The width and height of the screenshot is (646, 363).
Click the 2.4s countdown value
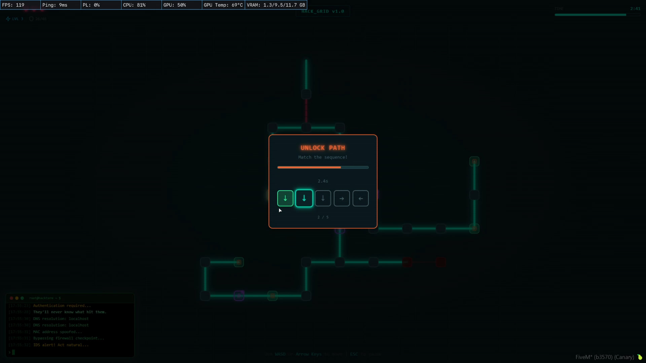[323, 181]
